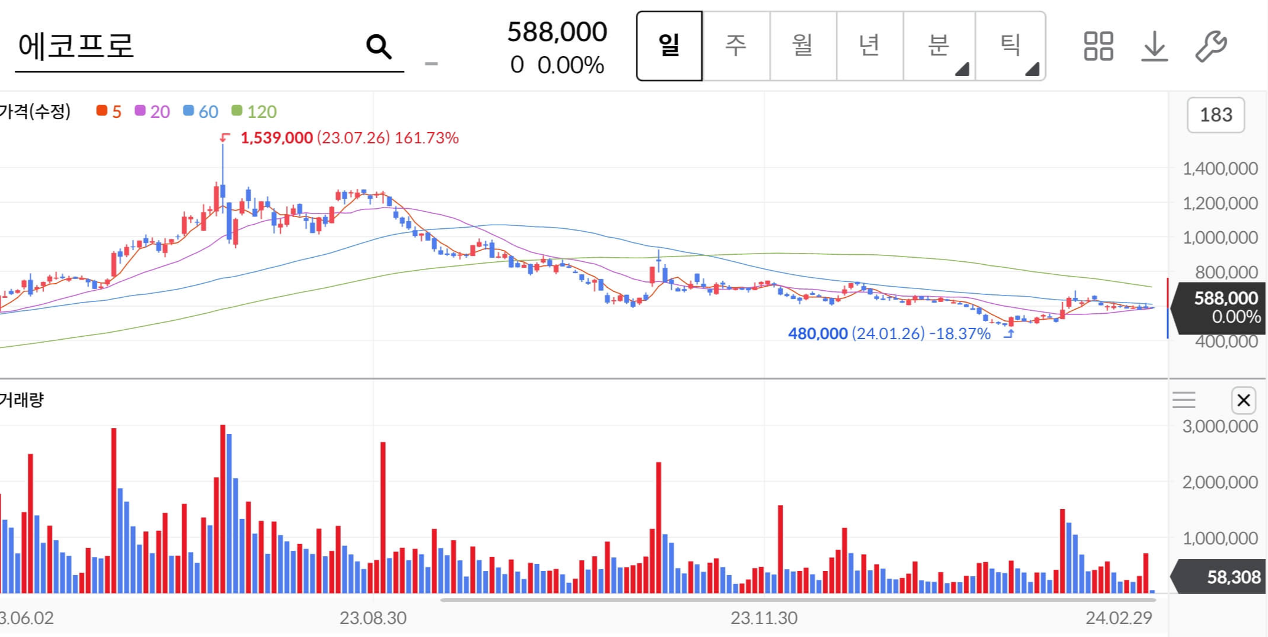The height and width of the screenshot is (637, 1268).
Task: Close the volume panel with X
Action: pos(1244,400)
